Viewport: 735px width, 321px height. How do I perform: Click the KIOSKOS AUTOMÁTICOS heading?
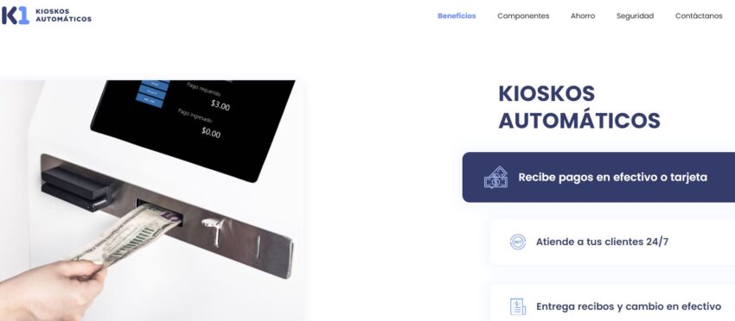point(578,107)
